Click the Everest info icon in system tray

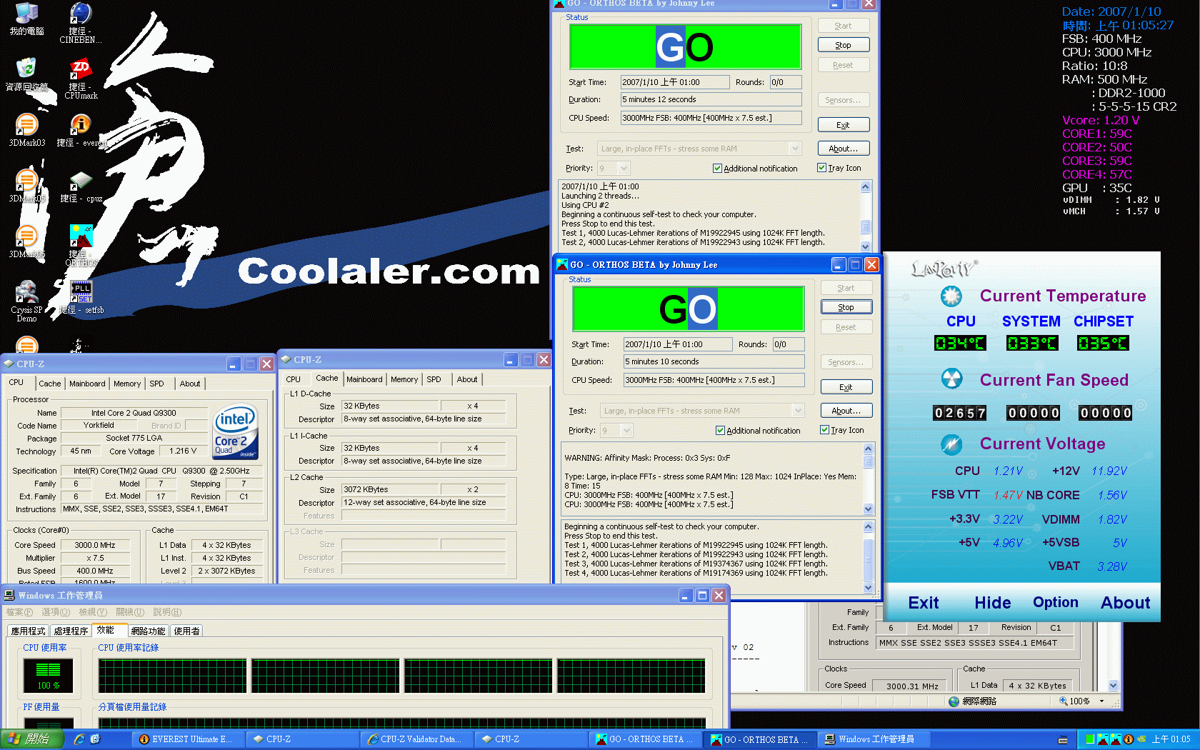coord(1129,739)
